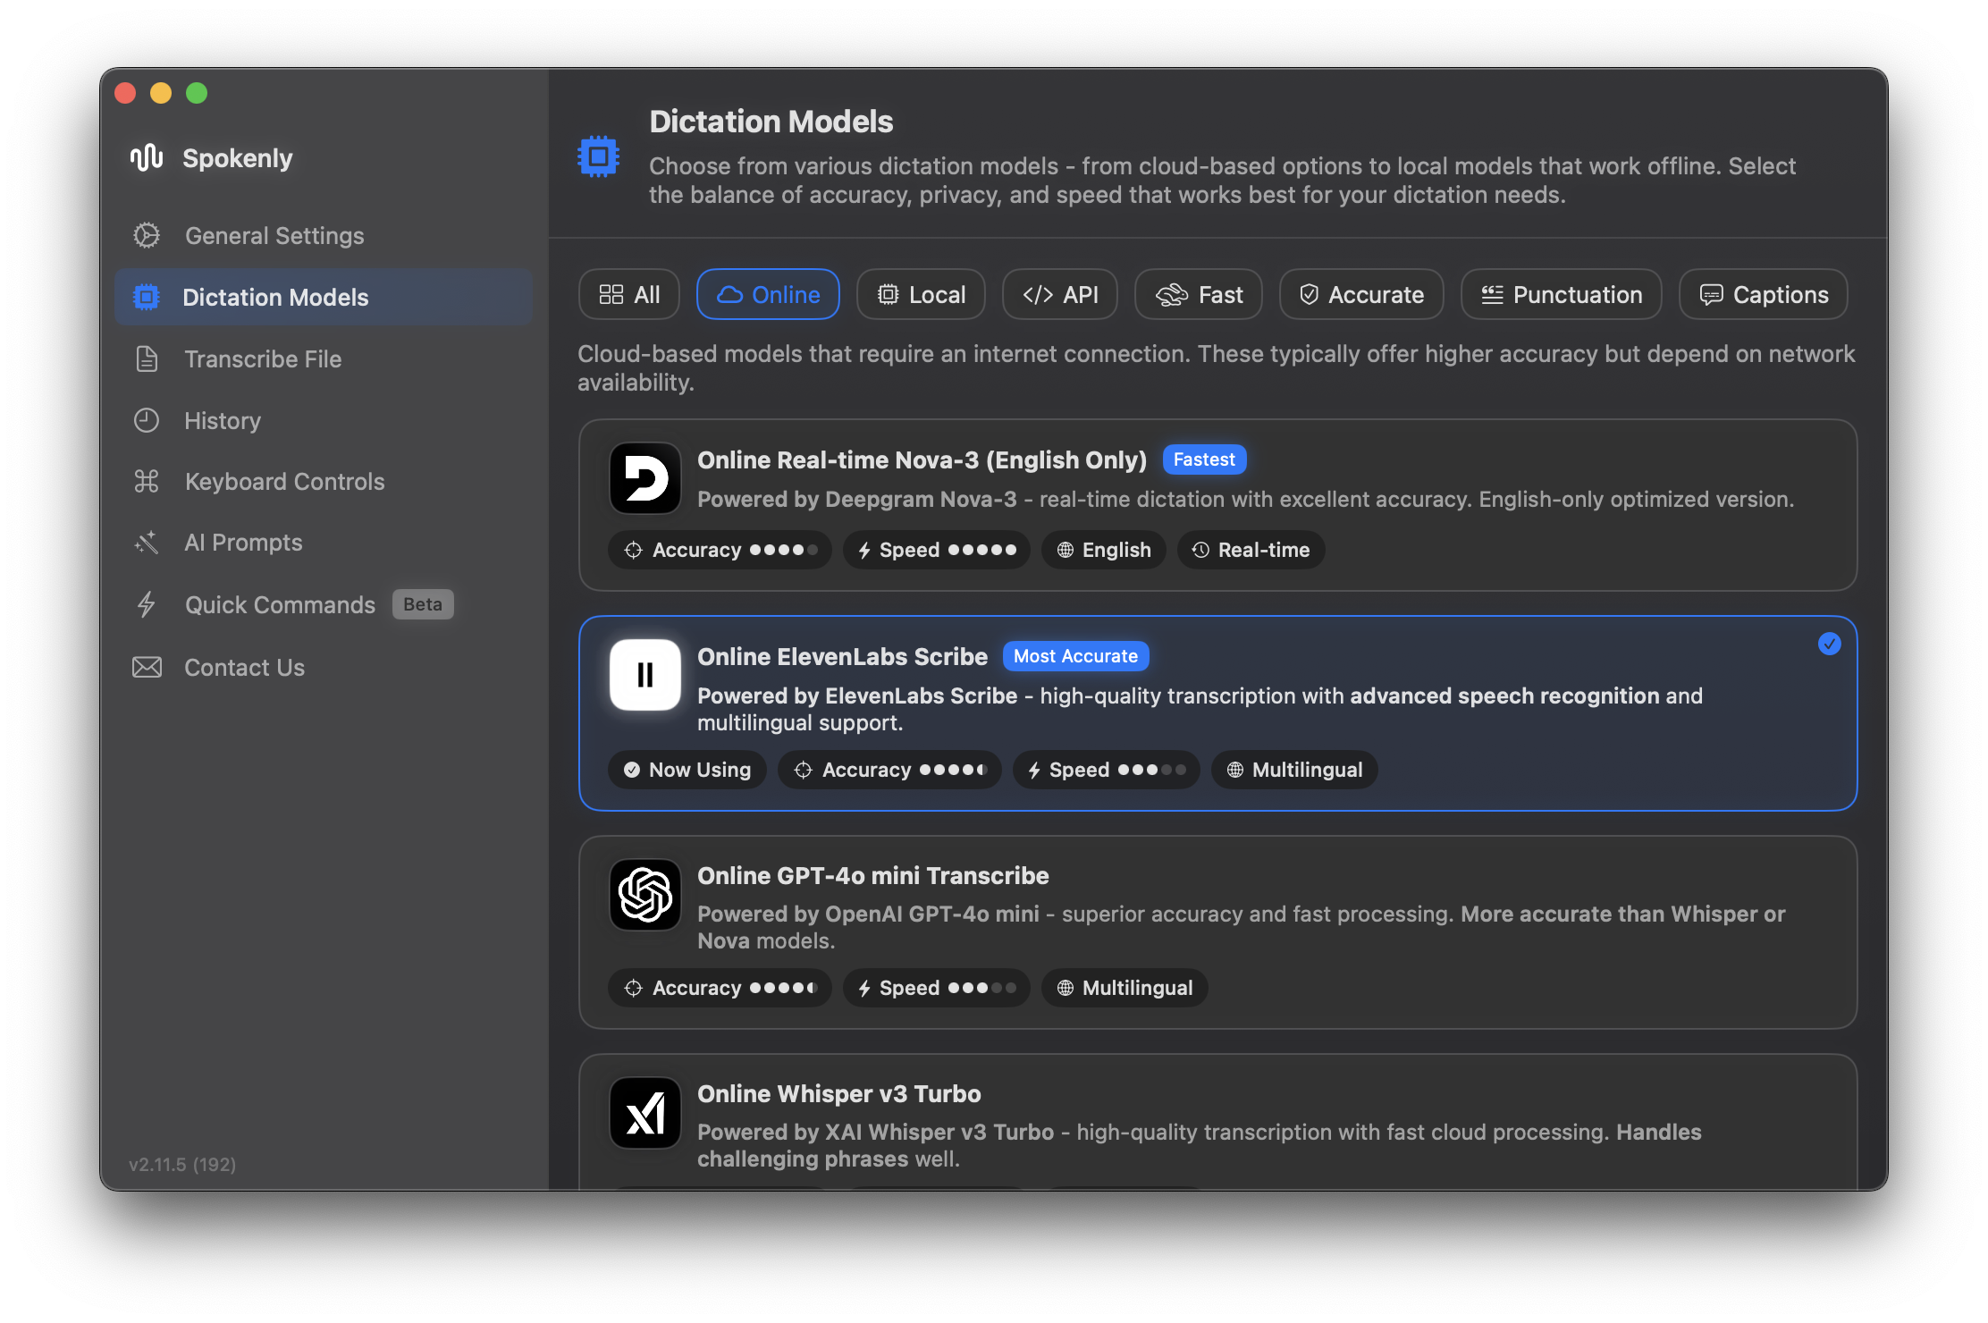Viewport: 1988px width, 1323px height.
Task: Click the gear icon for General Settings
Action: tap(147, 235)
